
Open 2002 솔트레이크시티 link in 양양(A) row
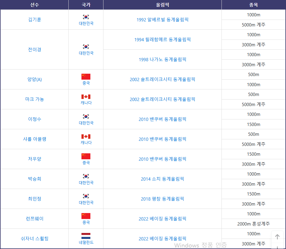[163, 79]
